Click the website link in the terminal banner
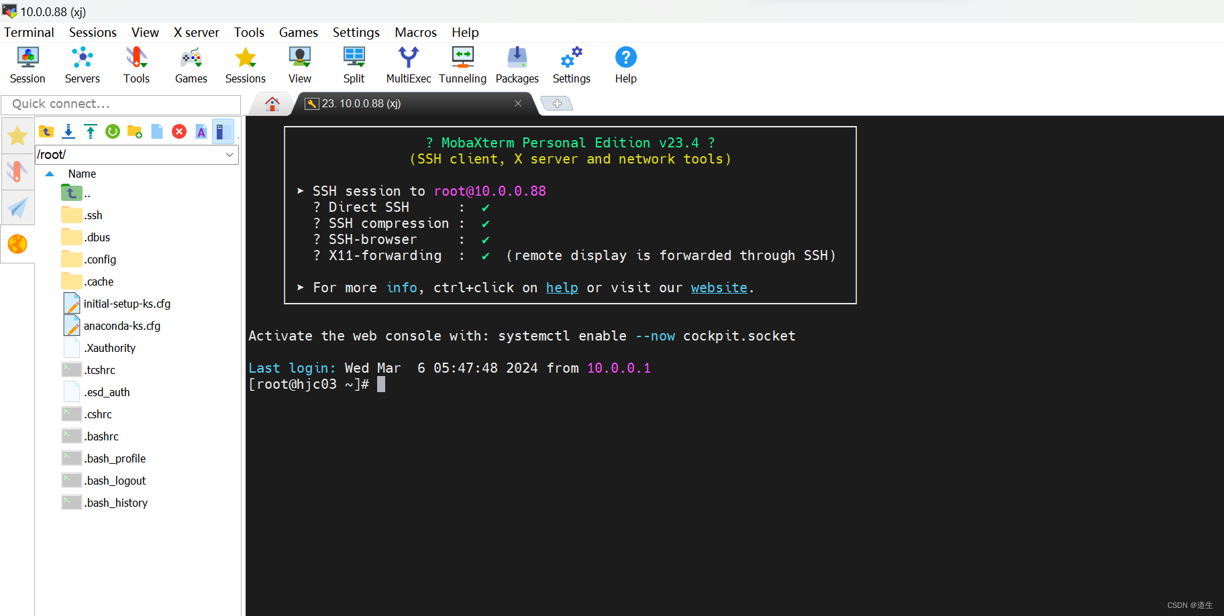 point(719,288)
